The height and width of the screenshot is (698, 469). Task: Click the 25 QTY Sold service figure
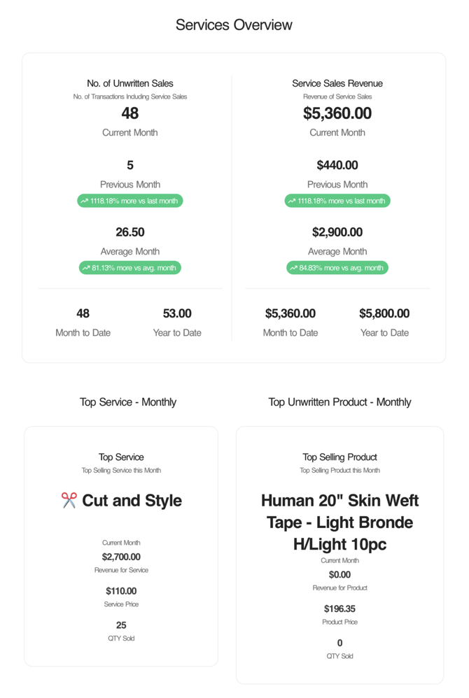coord(121,625)
